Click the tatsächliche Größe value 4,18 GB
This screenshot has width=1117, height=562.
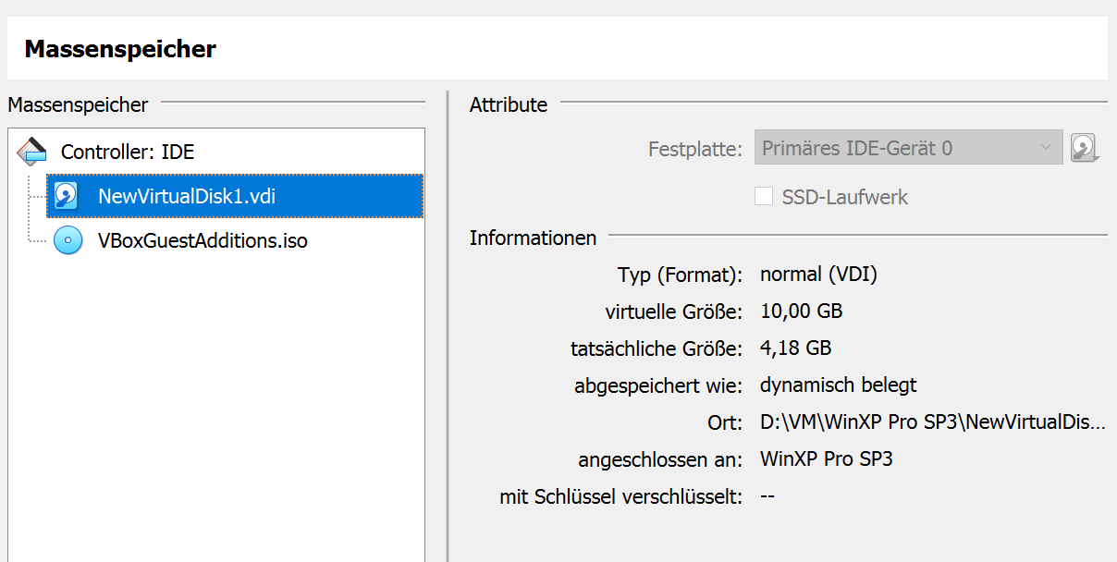click(x=795, y=348)
